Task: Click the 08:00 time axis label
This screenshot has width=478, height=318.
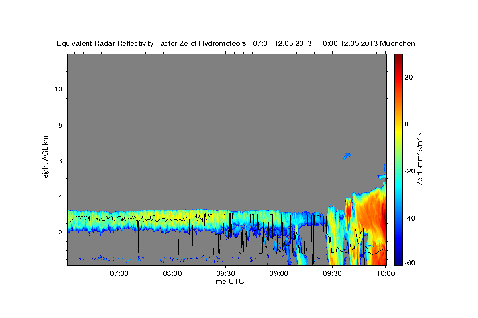Action: (x=172, y=273)
